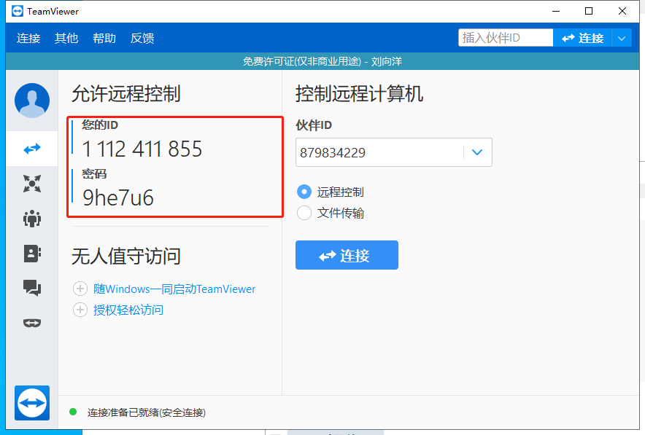Open the 帮助 menu
The height and width of the screenshot is (435, 645).
(x=104, y=38)
